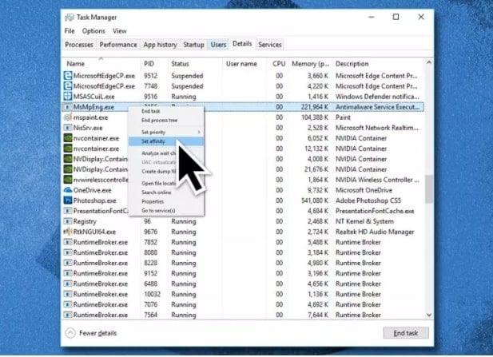
Task: Click the RtkNGUI64.exe audio icon
Action: (x=68, y=232)
